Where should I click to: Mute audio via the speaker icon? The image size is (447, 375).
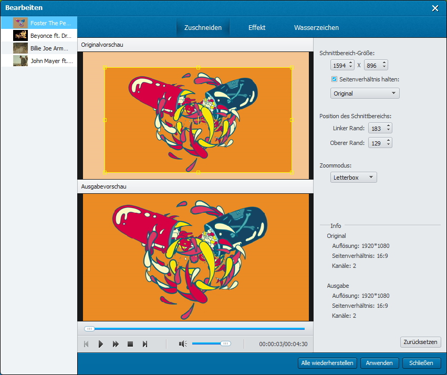click(182, 344)
